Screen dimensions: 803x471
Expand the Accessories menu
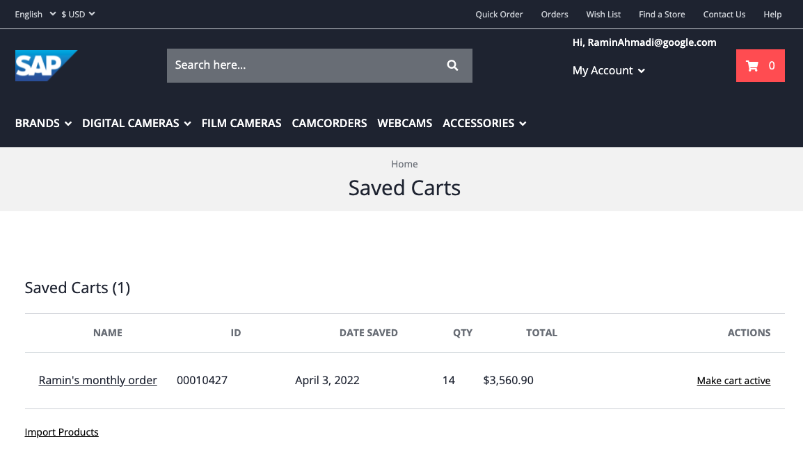pyautogui.click(x=484, y=123)
